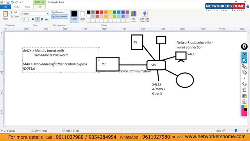Viewport: 250px width, 141px height.
Task: Toggle Strikethrough formatting
Action: 46,19
